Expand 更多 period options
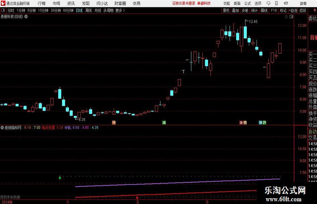The width and height of the screenshot is (317, 204). tap(120, 10)
